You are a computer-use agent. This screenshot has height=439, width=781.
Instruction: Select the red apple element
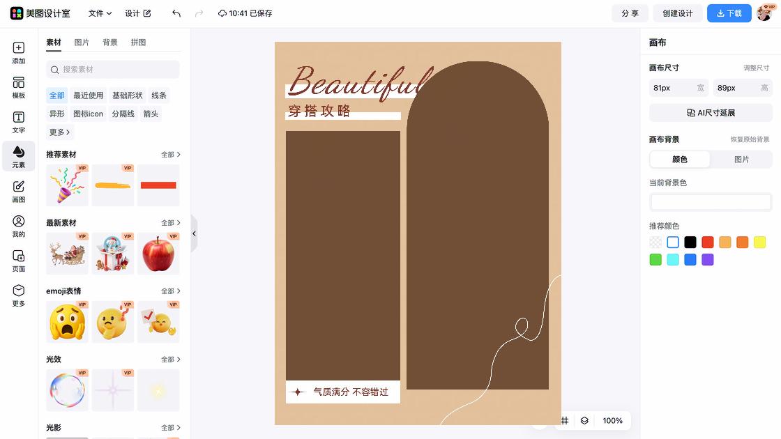click(158, 254)
